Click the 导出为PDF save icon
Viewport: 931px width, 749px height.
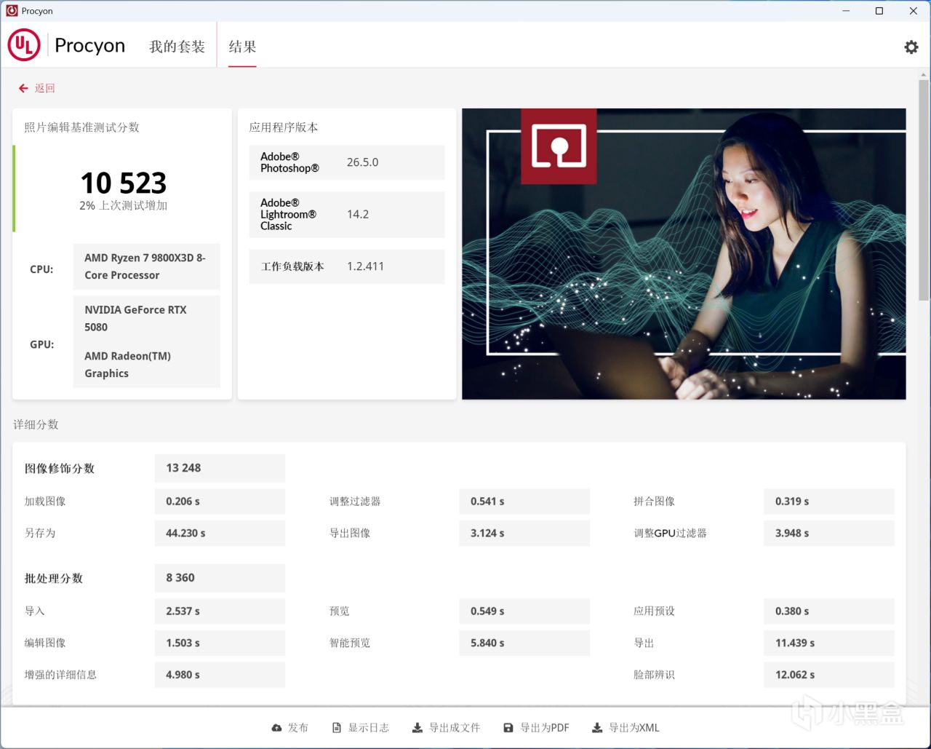pos(508,728)
